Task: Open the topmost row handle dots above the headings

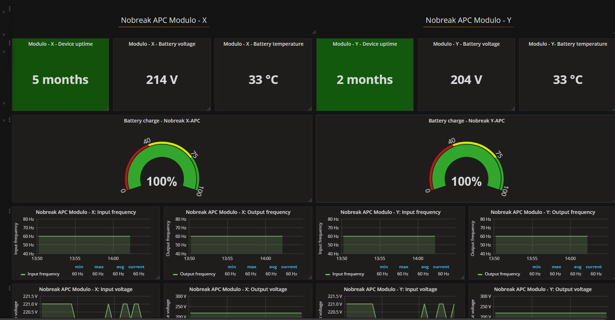Action: pos(10,9)
